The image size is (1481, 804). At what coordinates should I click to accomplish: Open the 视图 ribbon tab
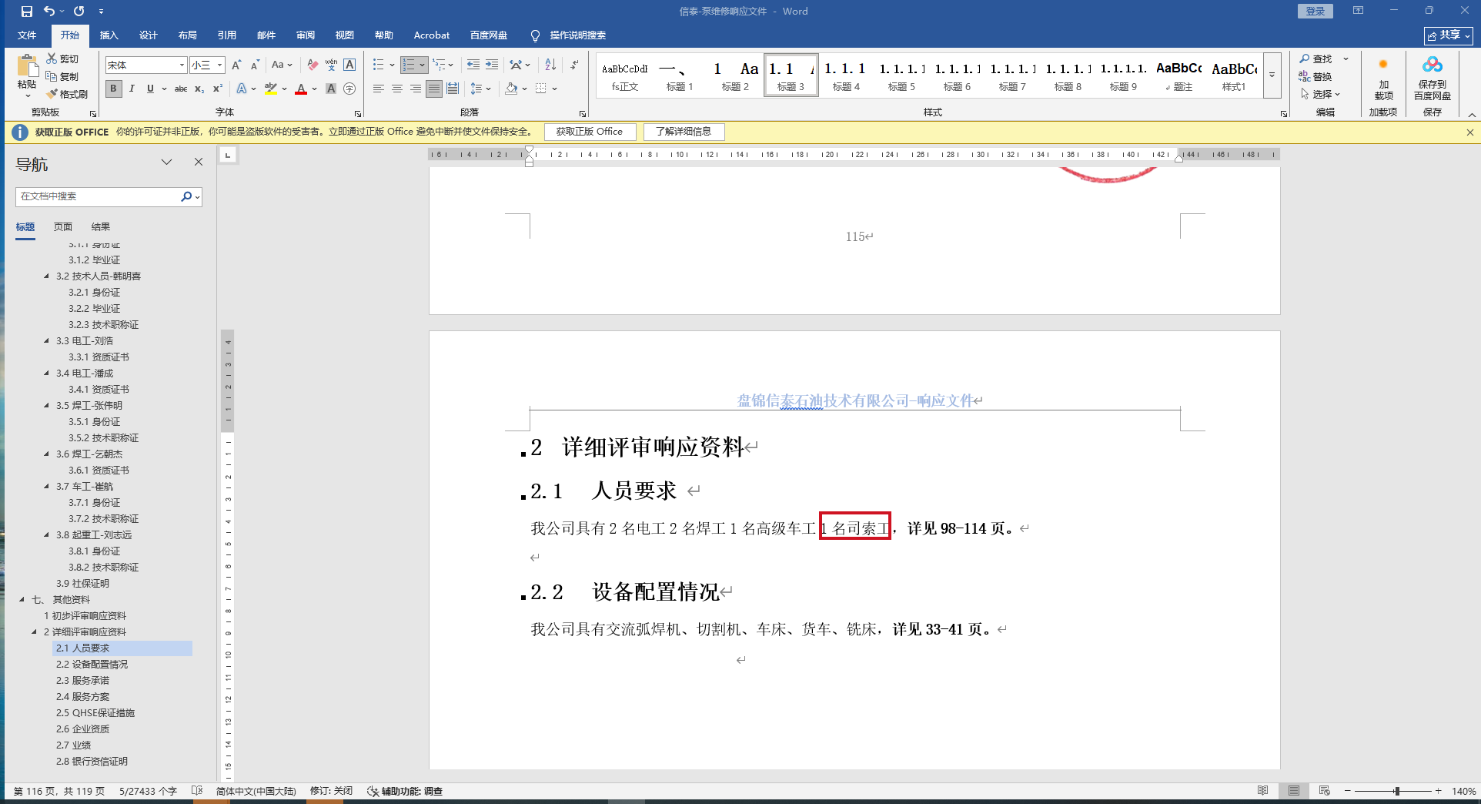click(345, 35)
